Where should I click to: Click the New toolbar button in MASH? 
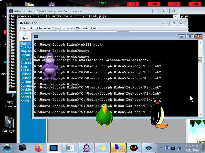pos(25,36)
